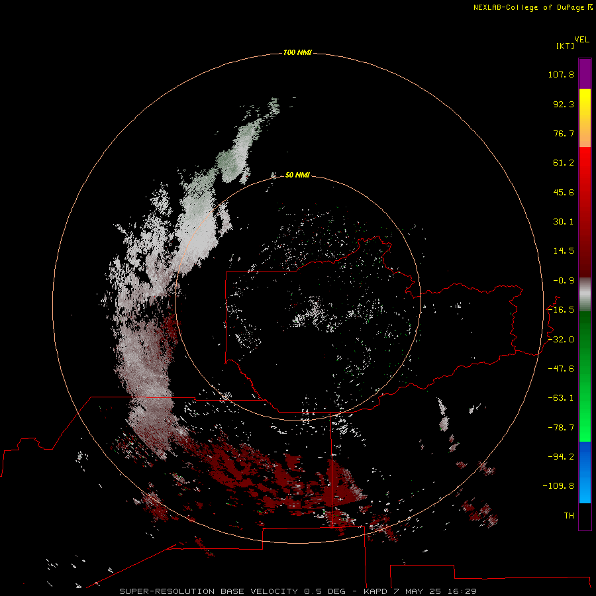Click the 61.2 legend value

click(x=564, y=163)
